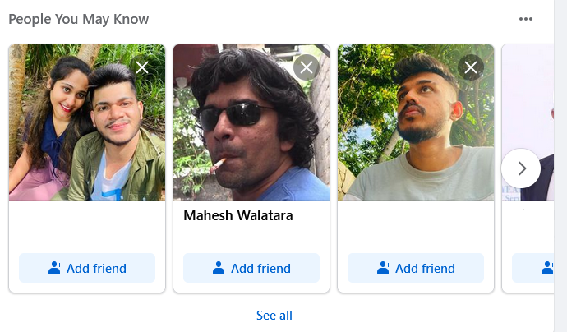Screen dimensions: 567x332
Task: Show next suggestions with the right chevron arrow
Action: [521, 168]
